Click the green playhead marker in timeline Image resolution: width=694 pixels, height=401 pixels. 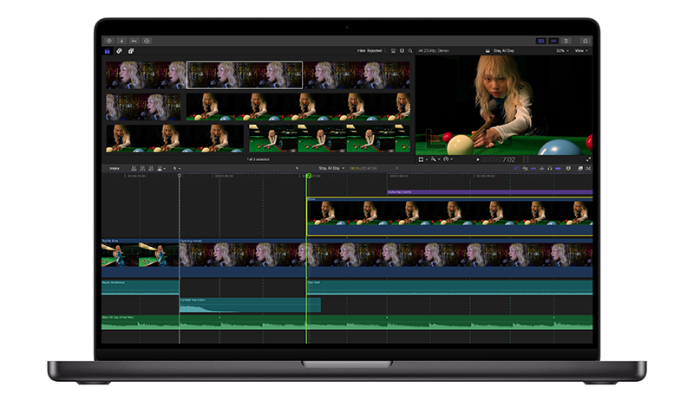click(308, 176)
